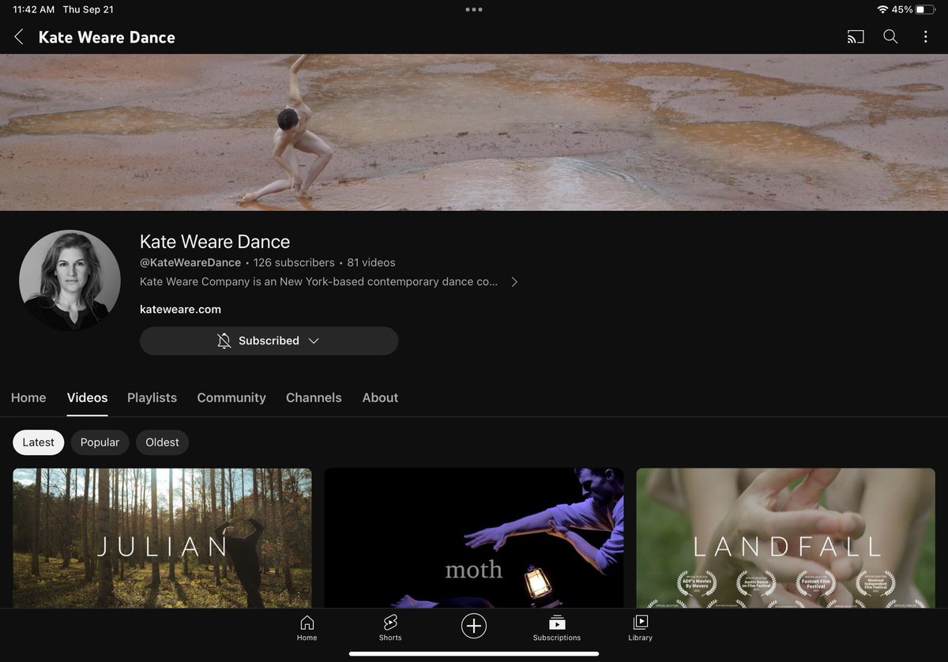The width and height of the screenshot is (948, 662).
Task: Open the Cast screen icon
Action: coord(855,36)
